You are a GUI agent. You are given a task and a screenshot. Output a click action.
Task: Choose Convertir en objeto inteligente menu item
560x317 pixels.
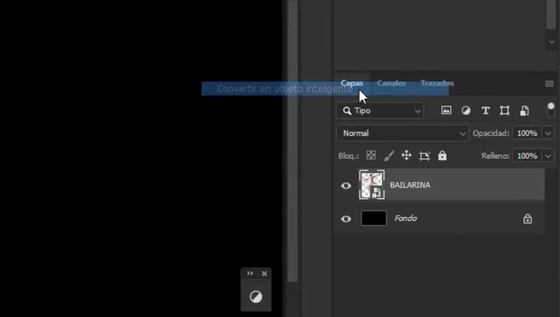point(325,89)
